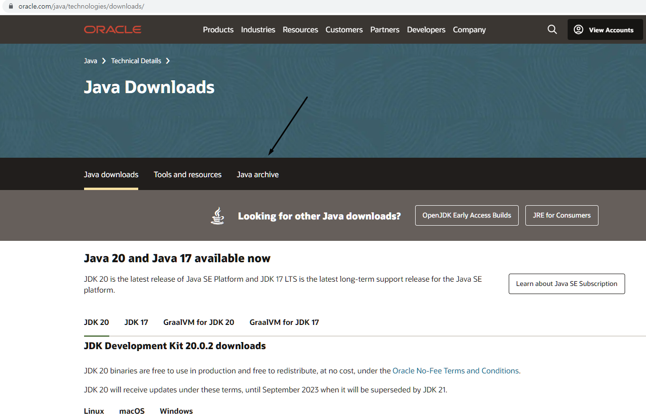Click the Java coffee cup icon
Viewport: 646px width, 419px height.
click(218, 216)
